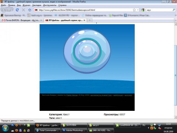Click the Windows Start orb
Viewport: 177px width, 133px height.
pyautogui.click(x=5, y=128)
